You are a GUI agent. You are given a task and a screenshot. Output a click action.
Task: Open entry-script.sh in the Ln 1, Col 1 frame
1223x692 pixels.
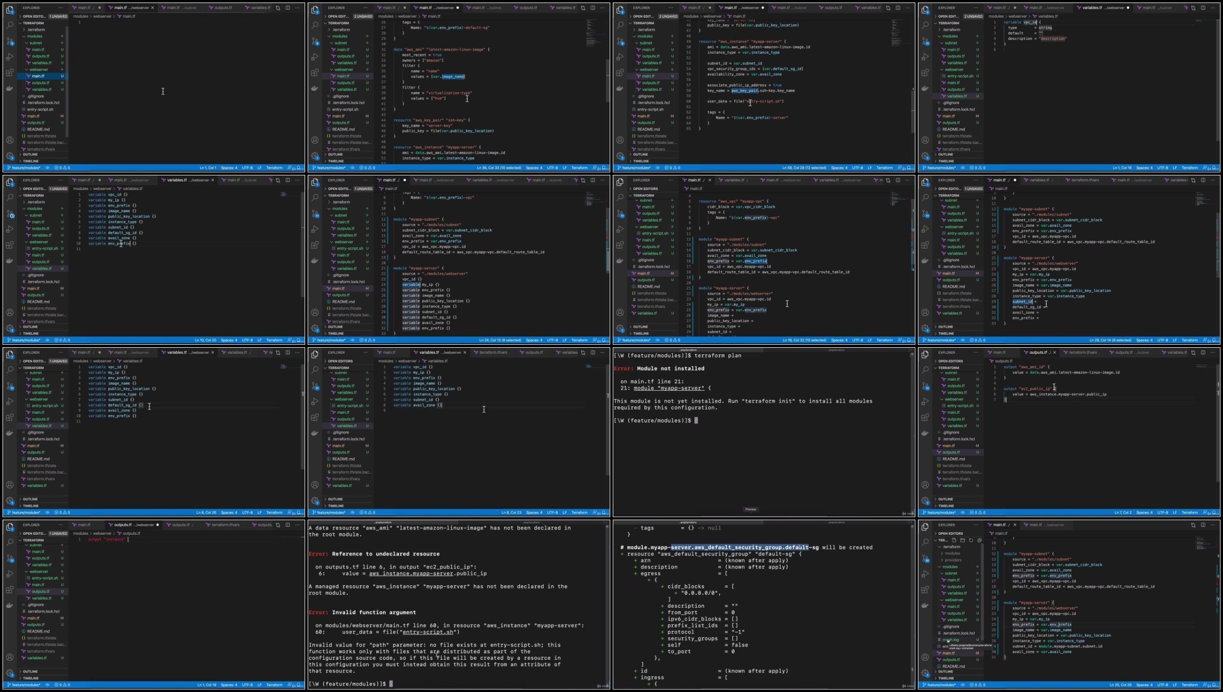coord(40,109)
